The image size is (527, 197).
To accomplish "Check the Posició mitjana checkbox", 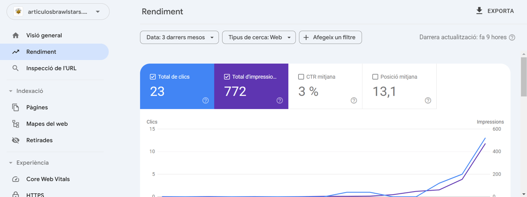I will click(x=375, y=77).
